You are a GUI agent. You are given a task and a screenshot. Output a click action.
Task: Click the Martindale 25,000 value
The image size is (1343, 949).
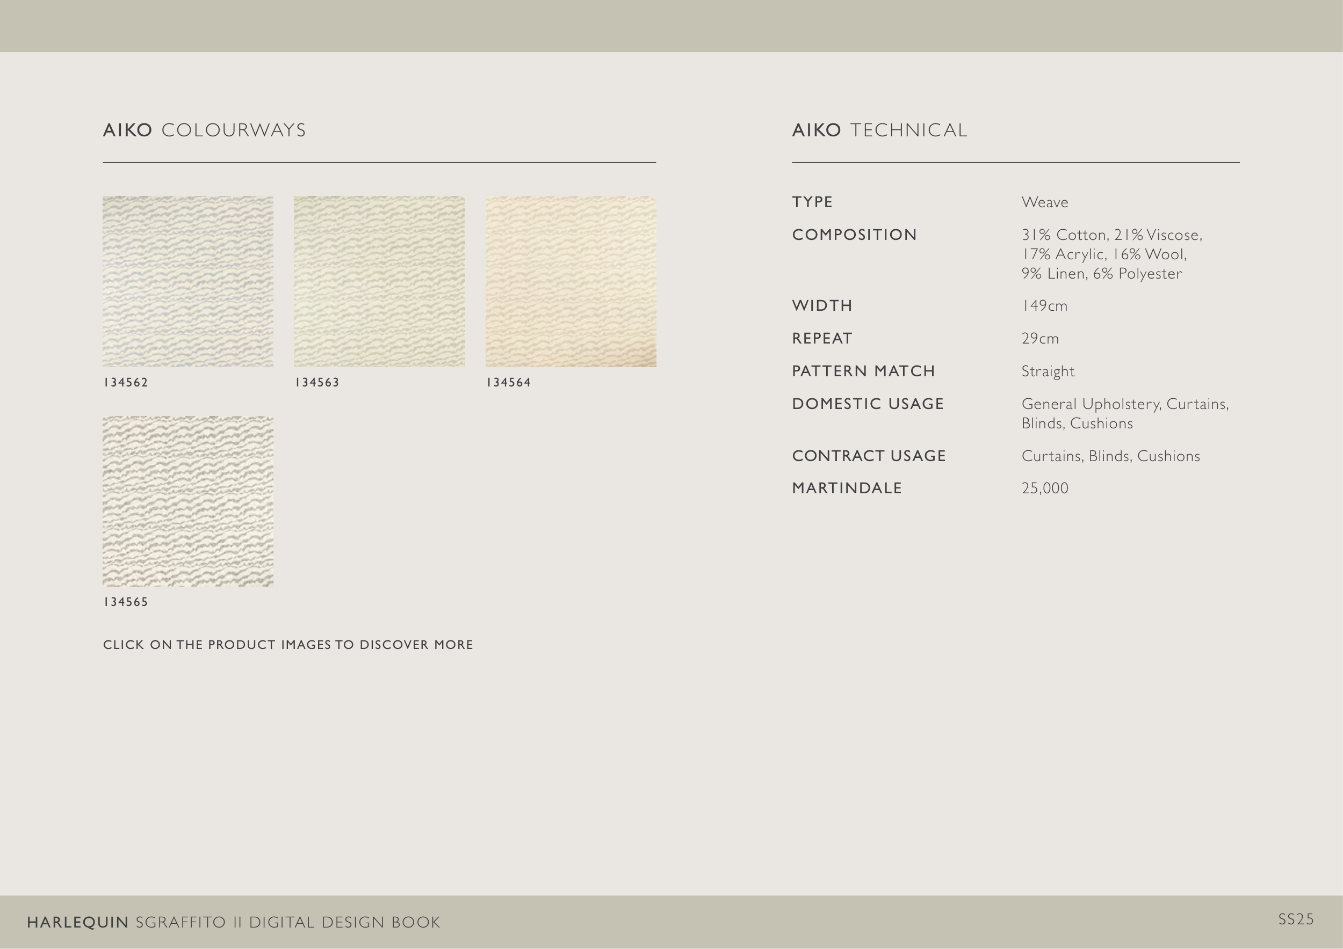tap(1045, 488)
